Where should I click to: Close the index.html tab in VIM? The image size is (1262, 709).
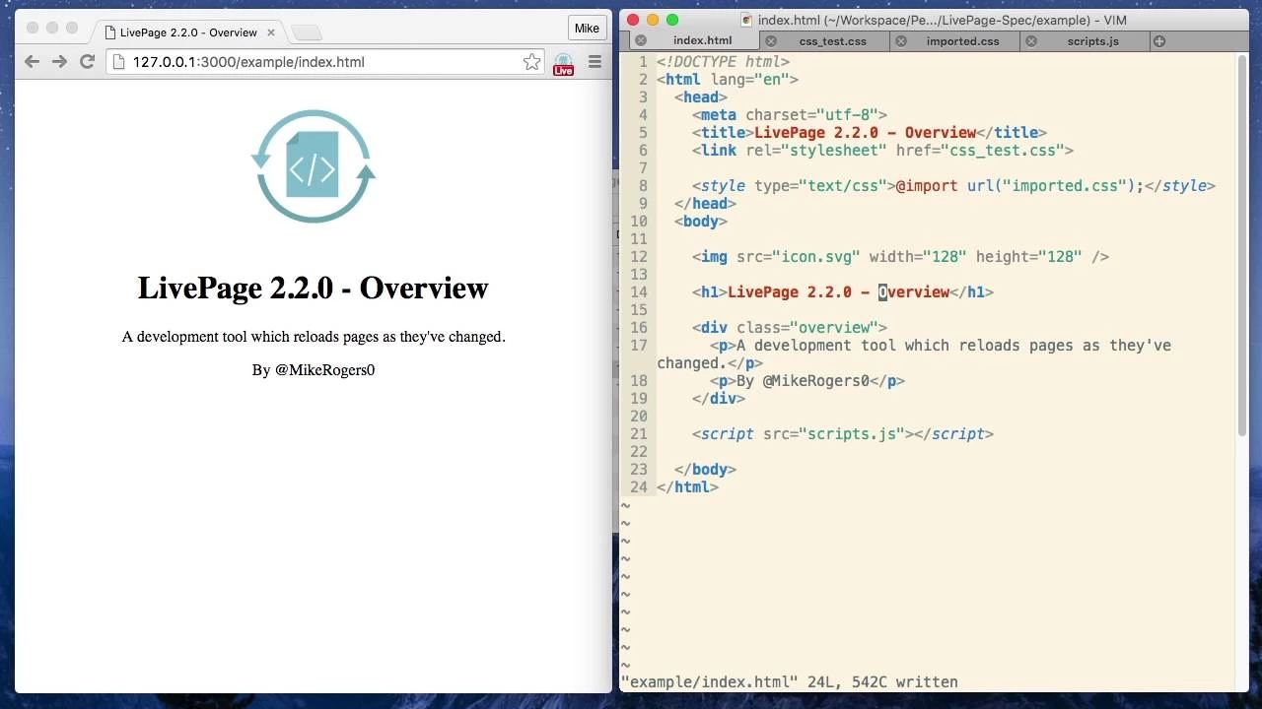tap(641, 41)
